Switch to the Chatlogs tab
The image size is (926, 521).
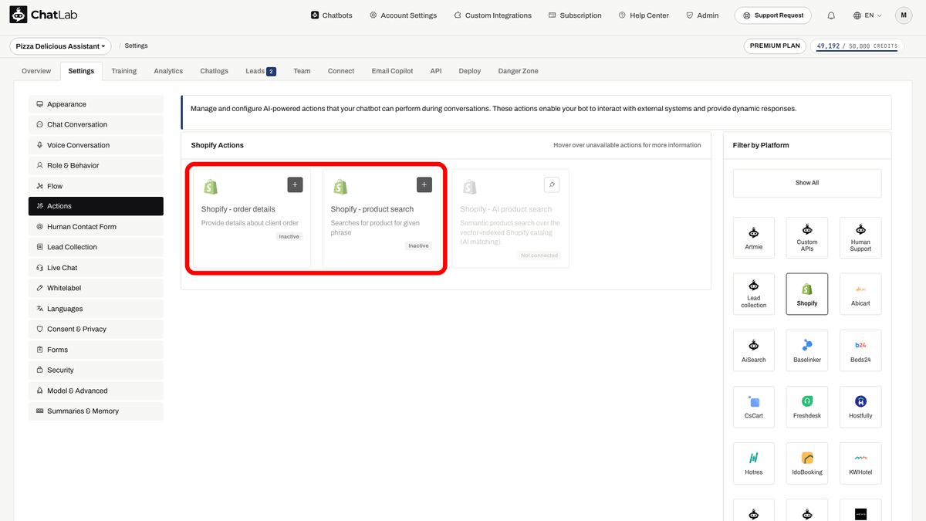pyautogui.click(x=215, y=71)
